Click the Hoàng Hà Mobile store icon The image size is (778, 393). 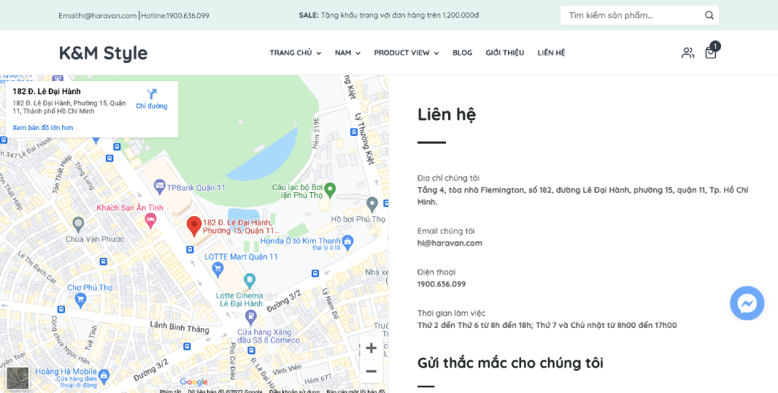click(104, 375)
